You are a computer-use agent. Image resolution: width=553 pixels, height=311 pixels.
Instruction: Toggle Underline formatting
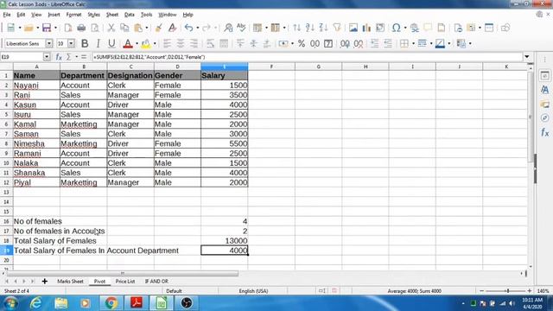pos(111,43)
